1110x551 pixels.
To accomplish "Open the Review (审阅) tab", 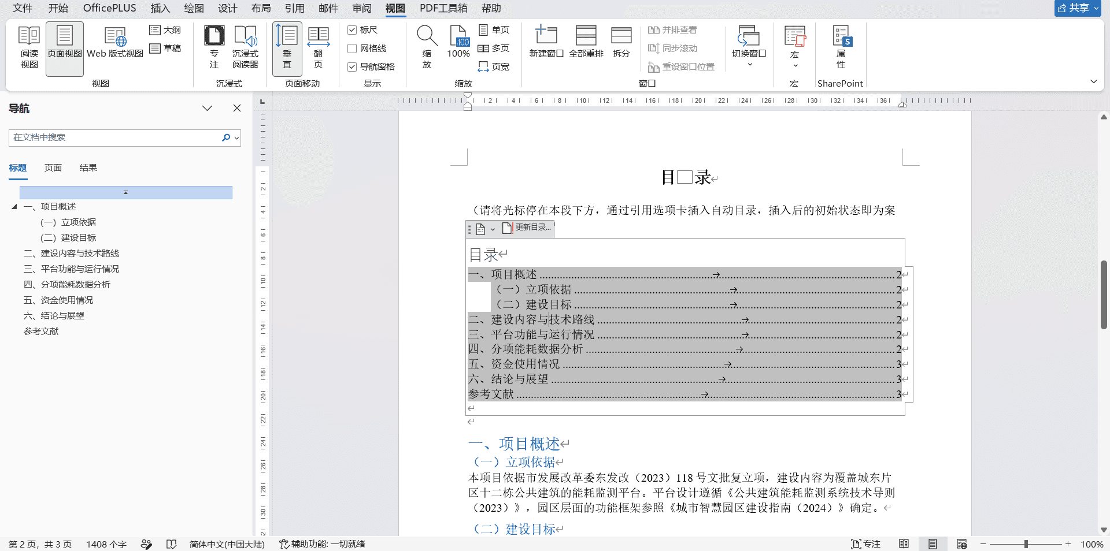I will tap(362, 8).
